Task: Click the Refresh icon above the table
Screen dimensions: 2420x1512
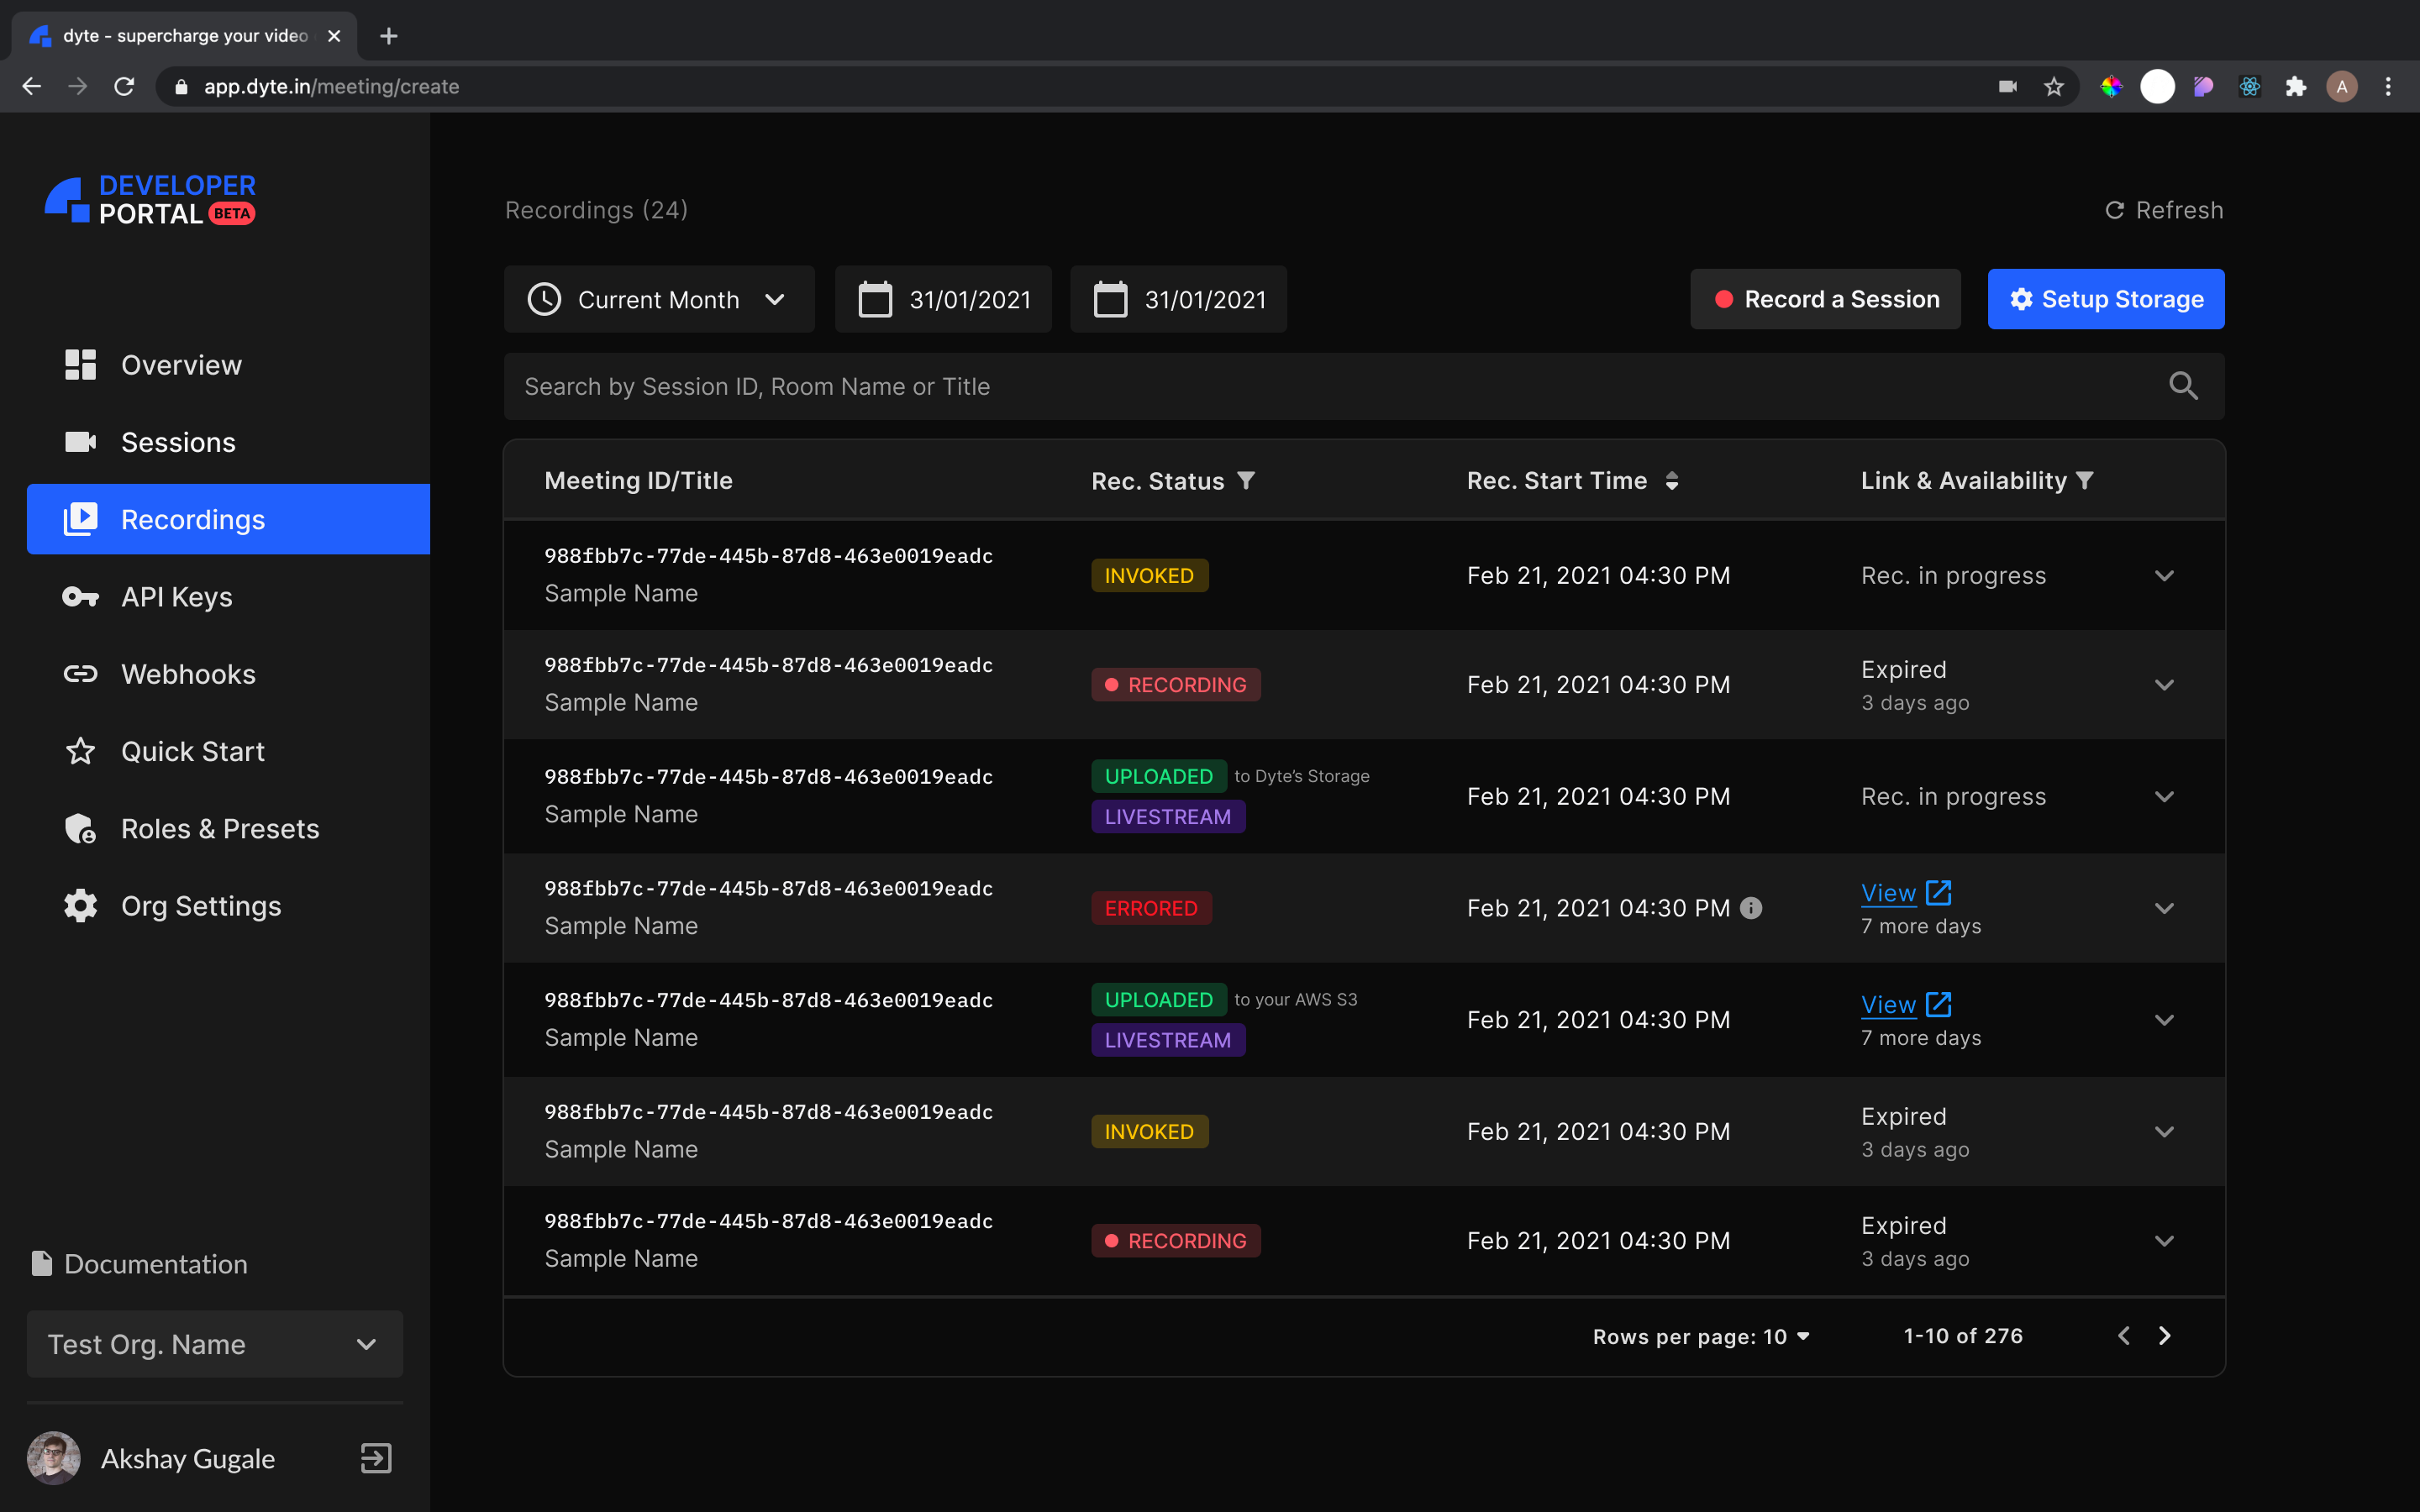Action: tap(2117, 210)
